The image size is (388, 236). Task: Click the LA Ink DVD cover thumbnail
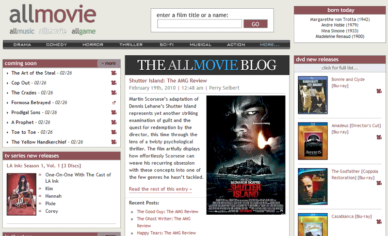tap(21, 194)
